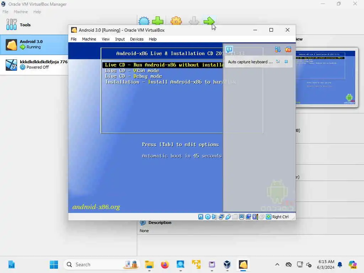This screenshot has height=273, width=364.
Task: Select Installation - Install Android-x86 entry
Action: (171, 82)
